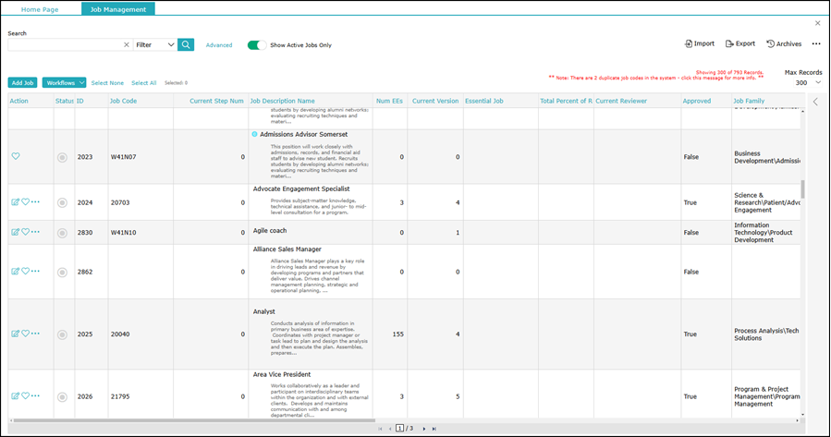The width and height of the screenshot is (831, 437).
Task: Edit the Agile coach job 2830
Action: tap(16, 232)
